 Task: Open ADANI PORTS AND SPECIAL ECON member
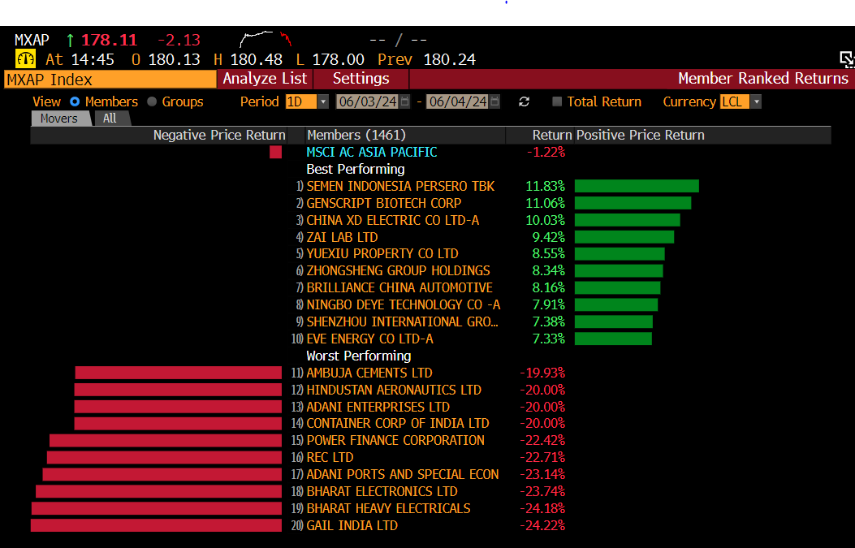403,474
